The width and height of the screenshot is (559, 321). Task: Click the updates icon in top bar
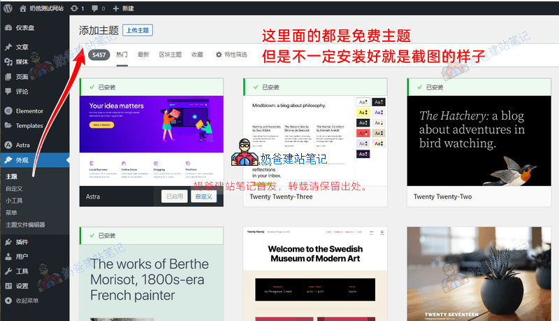(77, 8)
